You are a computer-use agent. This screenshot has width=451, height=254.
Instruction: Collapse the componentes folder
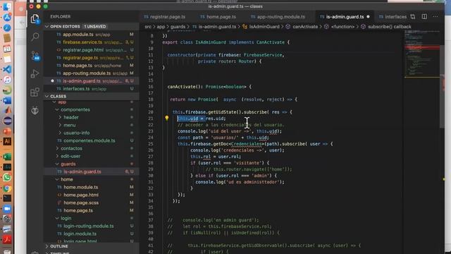[57, 110]
